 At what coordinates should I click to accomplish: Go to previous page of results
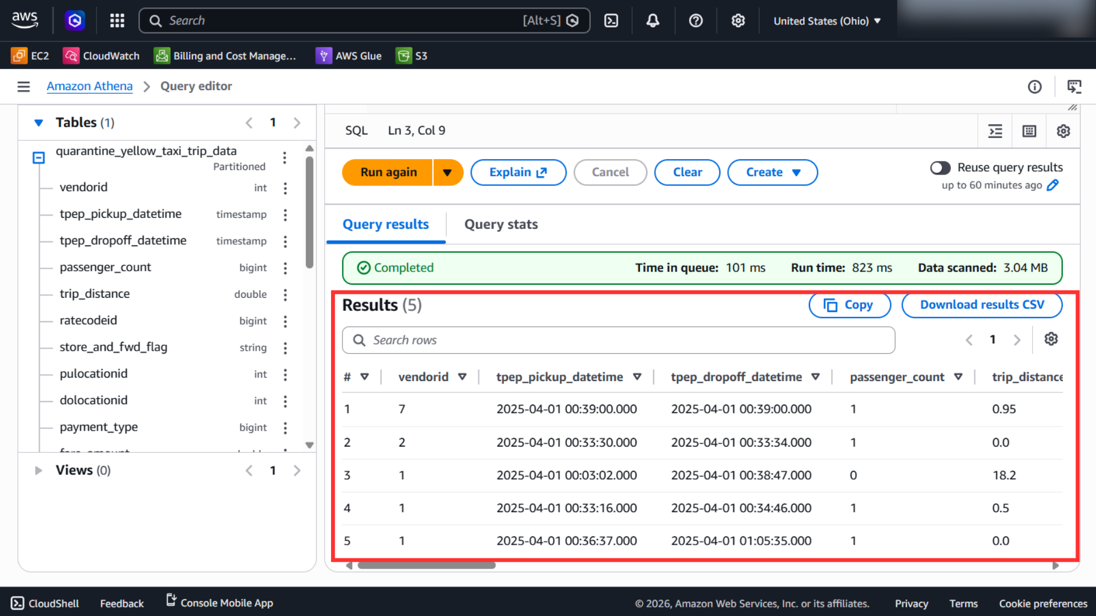969,340
